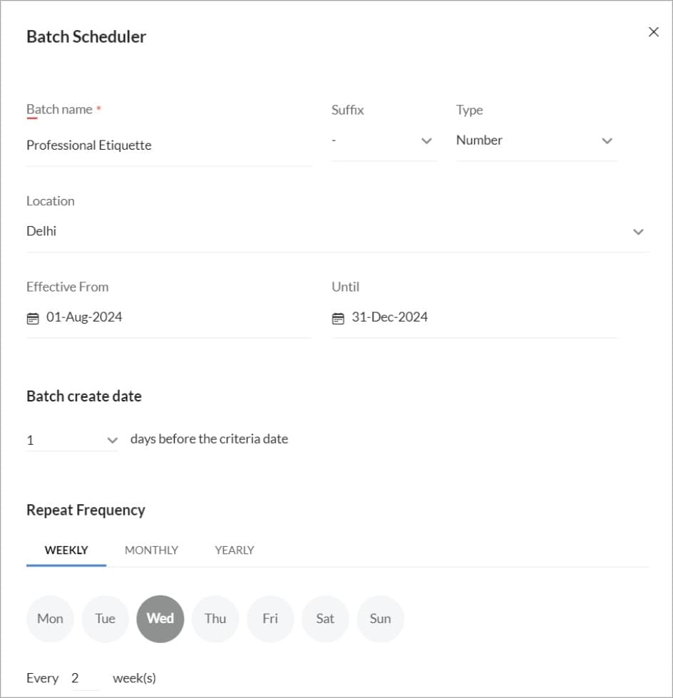Click the Every weeks number field
This screenshot has height=698, width=673.
pyautogui.click(x=86, y=679)
